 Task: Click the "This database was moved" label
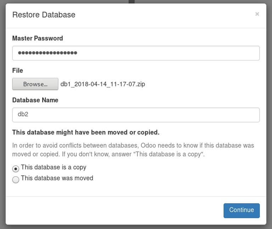(57, 178)
